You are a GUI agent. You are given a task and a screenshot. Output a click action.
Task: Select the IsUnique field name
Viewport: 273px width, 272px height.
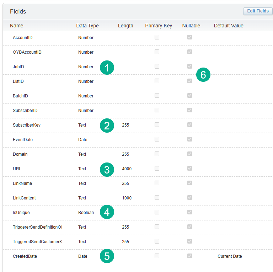click(x=21, y=213)
